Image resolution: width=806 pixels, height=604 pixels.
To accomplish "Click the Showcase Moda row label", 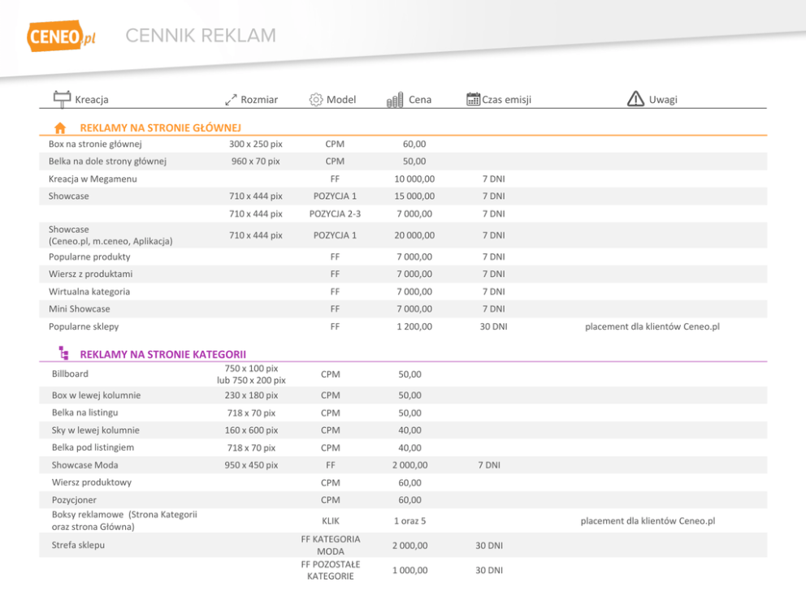I will click(x=84, y=465).
